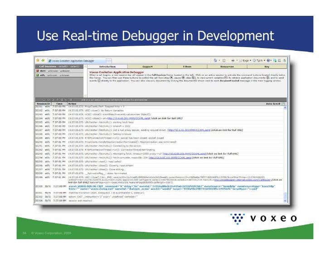Open a new blank browser tab
Screen dimensions: 330x255
109,61
